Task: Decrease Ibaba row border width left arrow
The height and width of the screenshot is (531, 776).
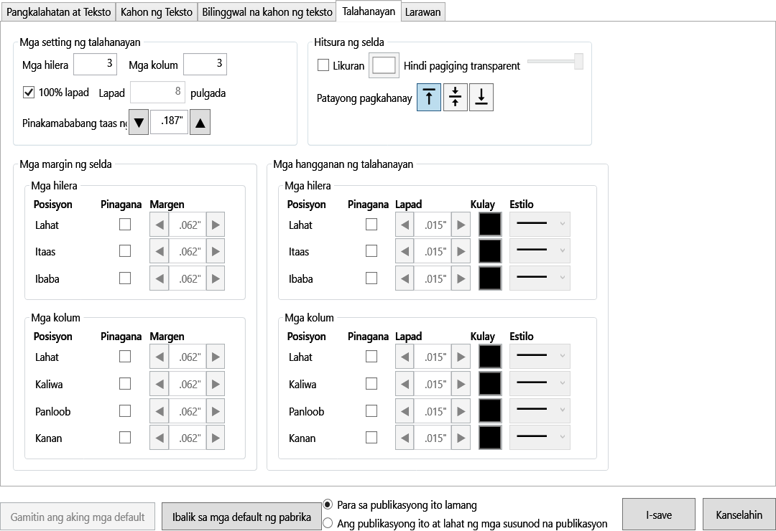Action: pyautogui.click(x=405, y=279)
